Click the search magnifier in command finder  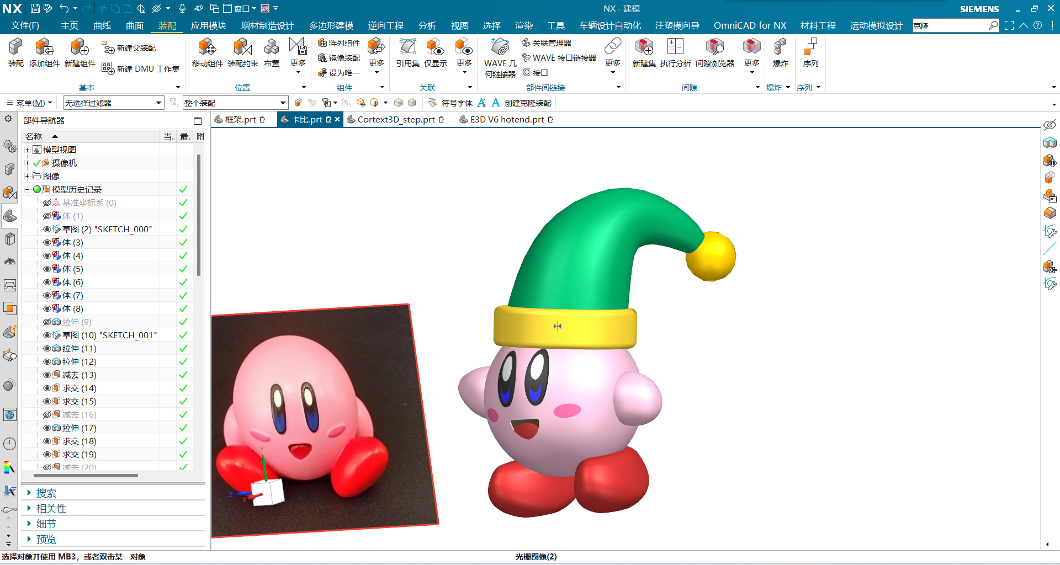993,25
